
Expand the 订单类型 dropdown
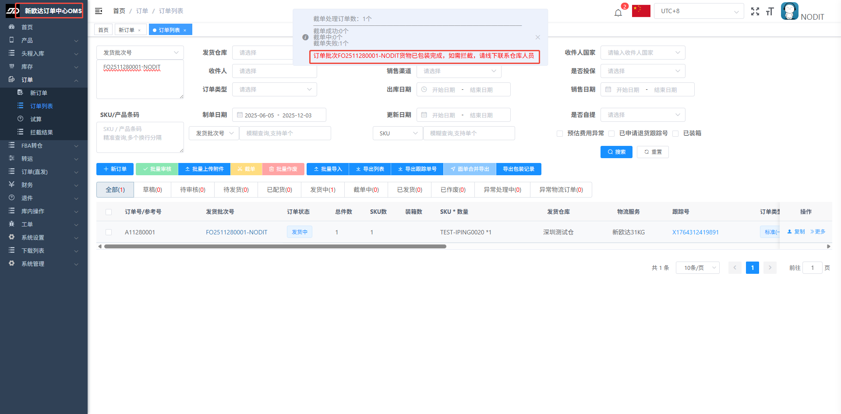click(x=274, y=89)
